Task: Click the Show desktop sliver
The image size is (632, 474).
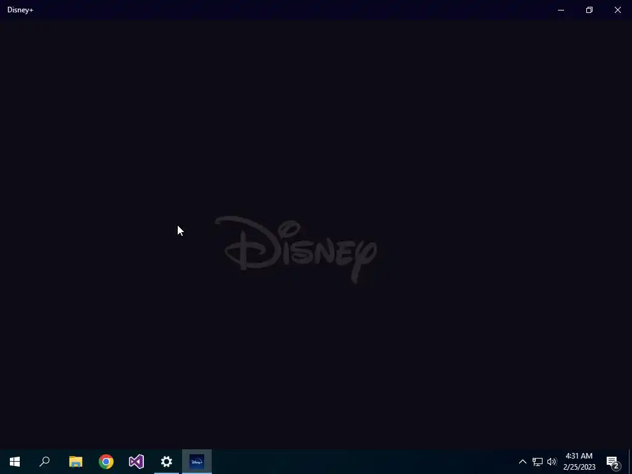Action: point(630,462)
